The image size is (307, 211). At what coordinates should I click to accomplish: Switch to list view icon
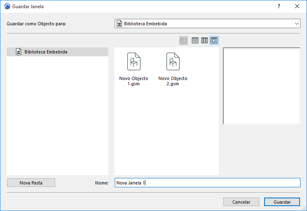[x=195, y=40]
